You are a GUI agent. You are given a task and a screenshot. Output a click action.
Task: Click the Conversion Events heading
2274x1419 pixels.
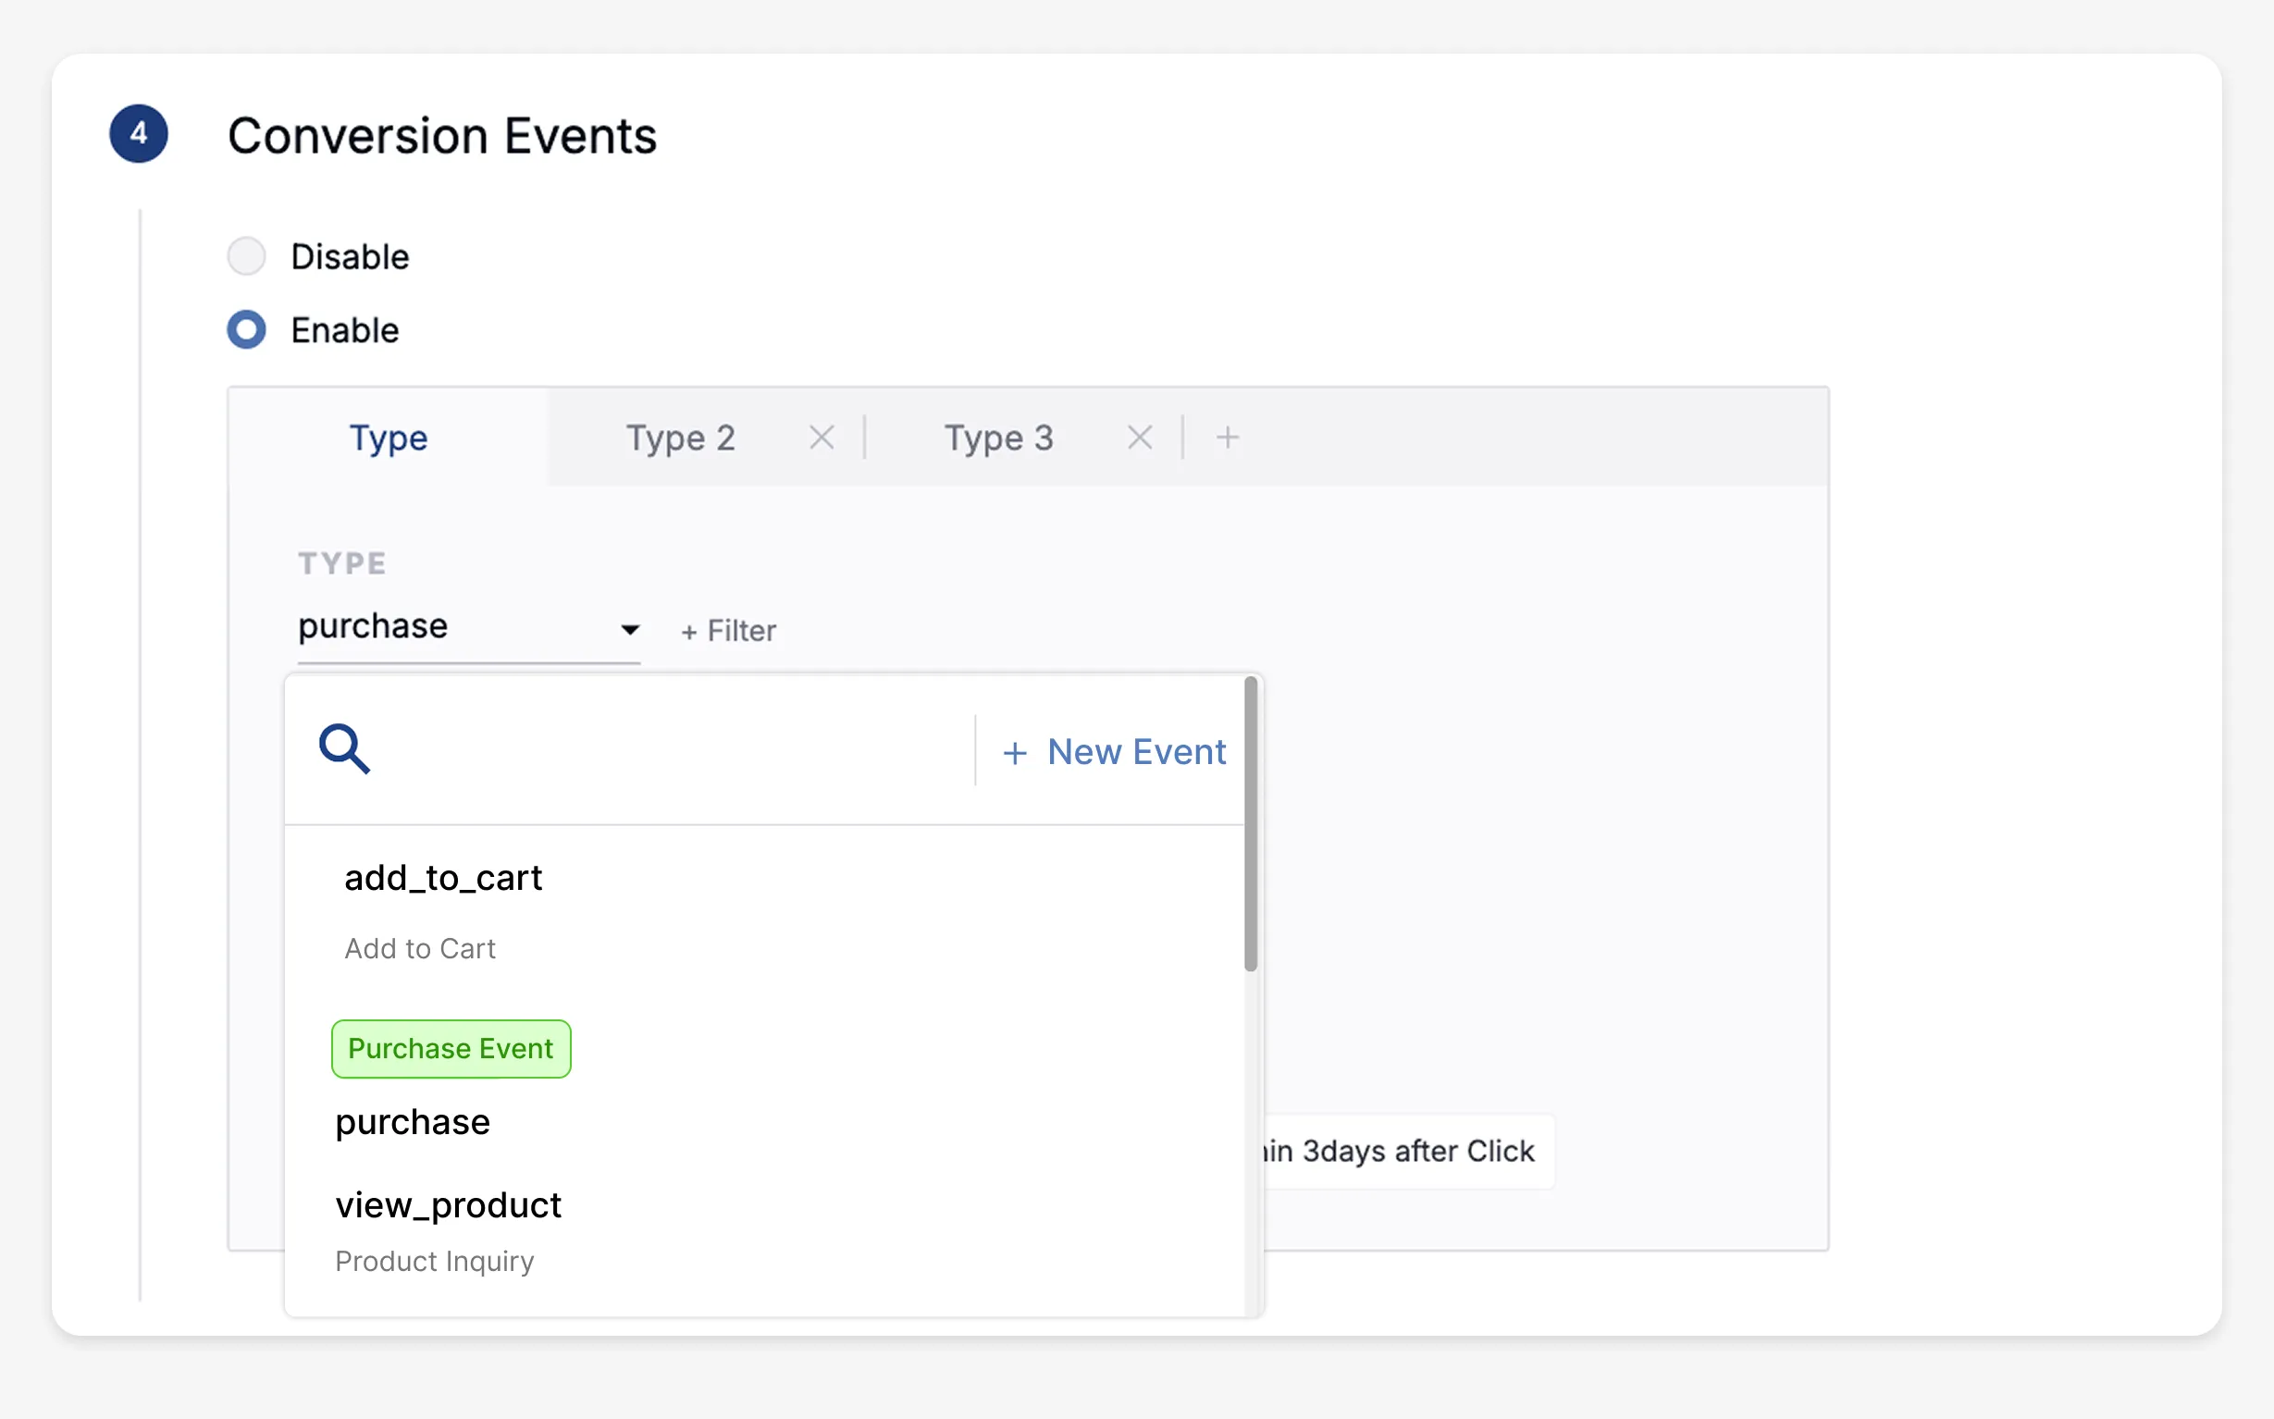coord(442,136)
